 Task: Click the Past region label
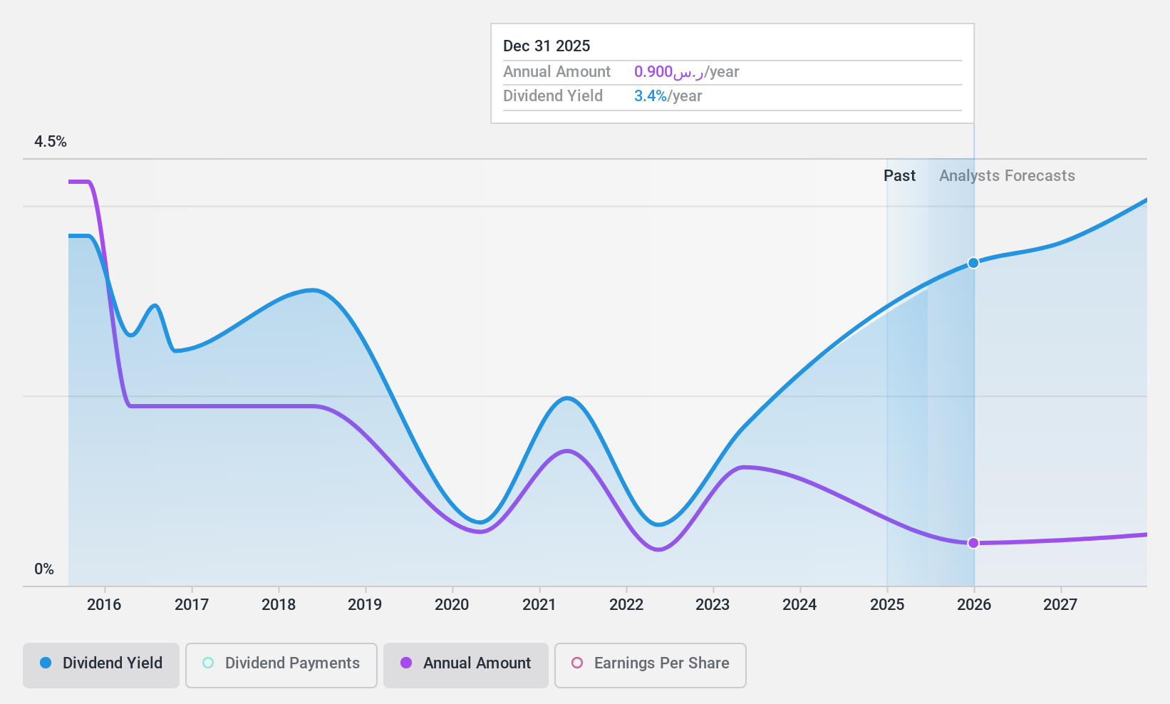900,176
